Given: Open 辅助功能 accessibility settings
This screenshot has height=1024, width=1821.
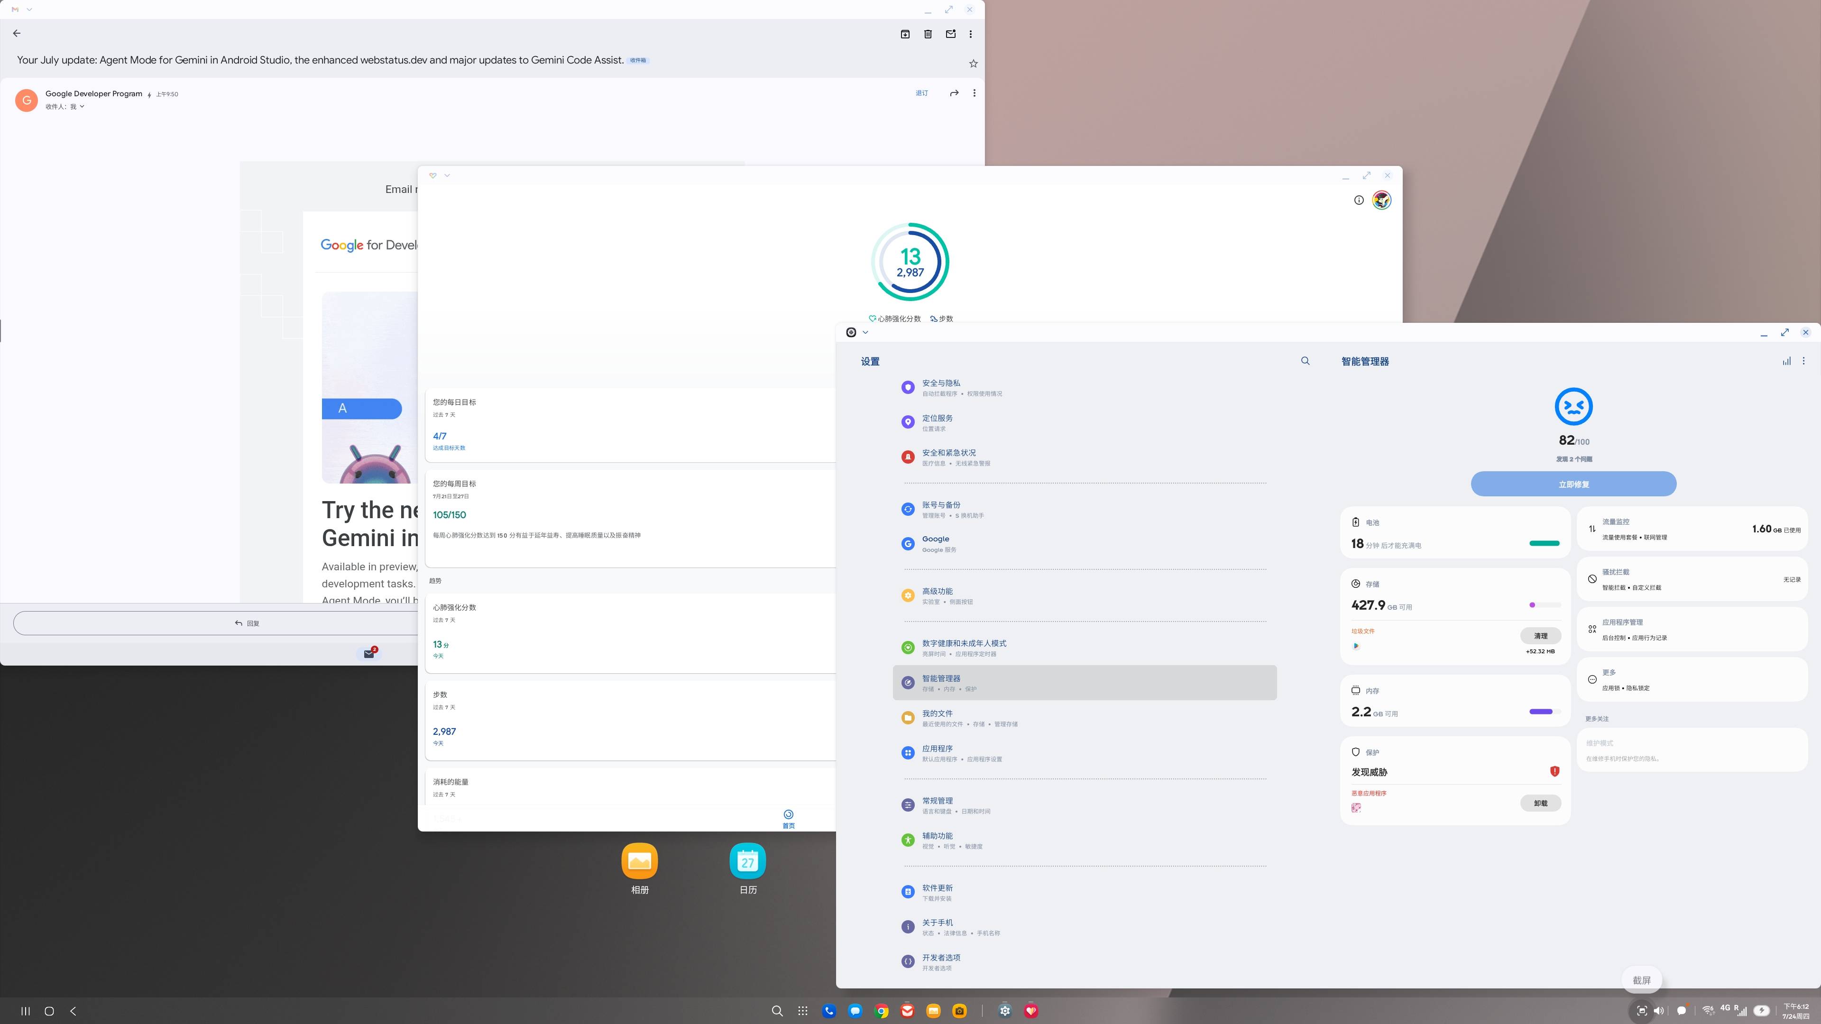Looking at the screenshot, I should 1085,840.
